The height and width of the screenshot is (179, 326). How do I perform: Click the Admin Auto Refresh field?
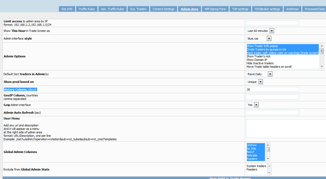(x=272, y=113)
